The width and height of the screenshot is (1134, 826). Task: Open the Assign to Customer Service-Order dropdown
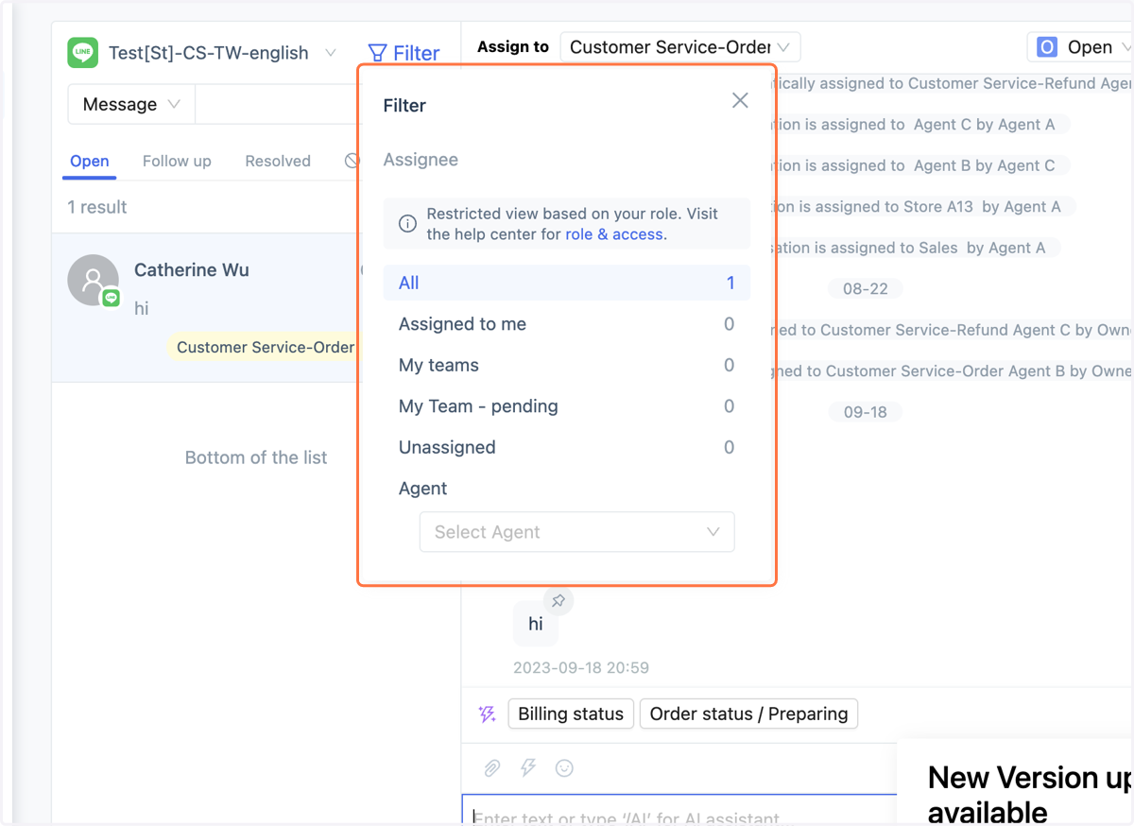(x=680, y=47)
